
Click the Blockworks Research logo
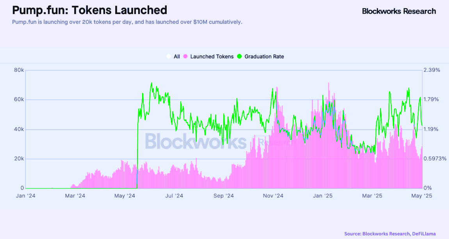(399, 11)
